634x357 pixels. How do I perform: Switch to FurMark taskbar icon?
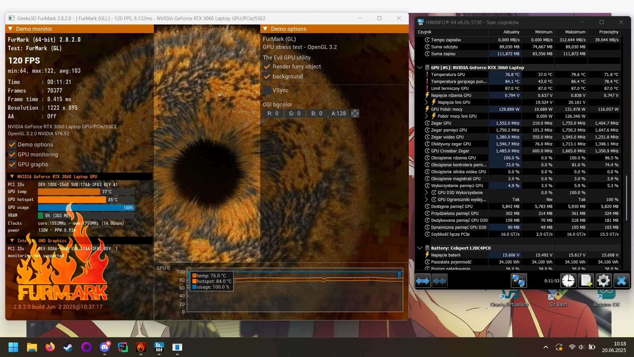[x=141, y=347]
